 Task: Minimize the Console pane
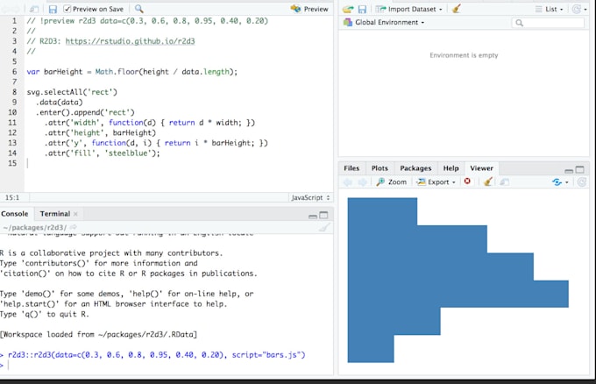[313, 216]
